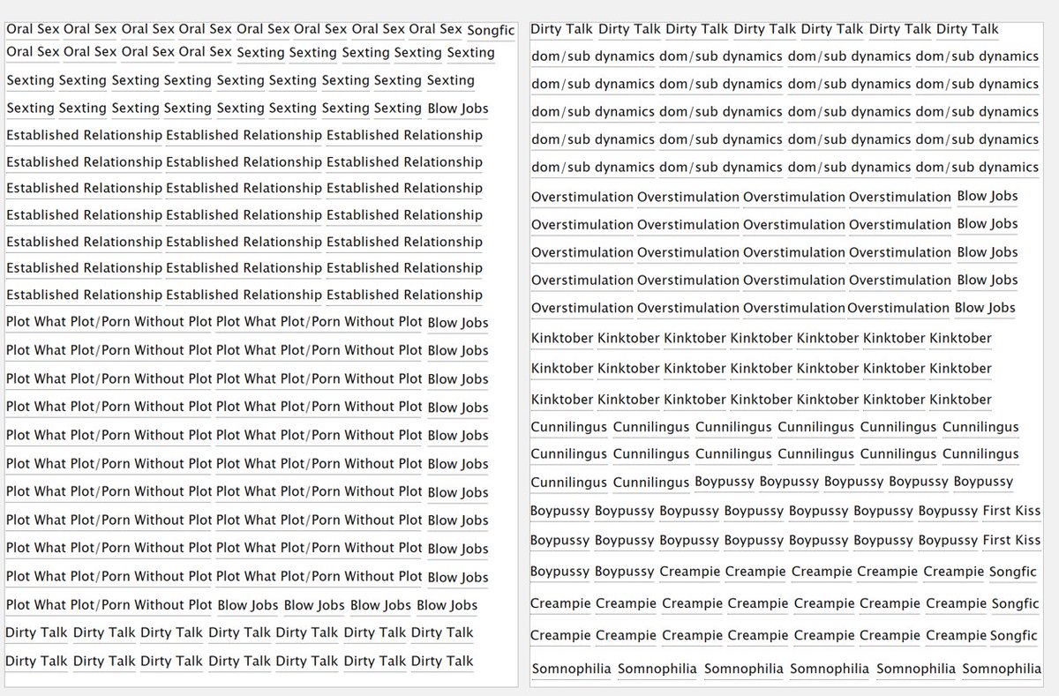The image size is (1059, 696).
Task: Click the first Plot What Plot/Porn Without Plot tag
Action: click(x=109, y=321)
